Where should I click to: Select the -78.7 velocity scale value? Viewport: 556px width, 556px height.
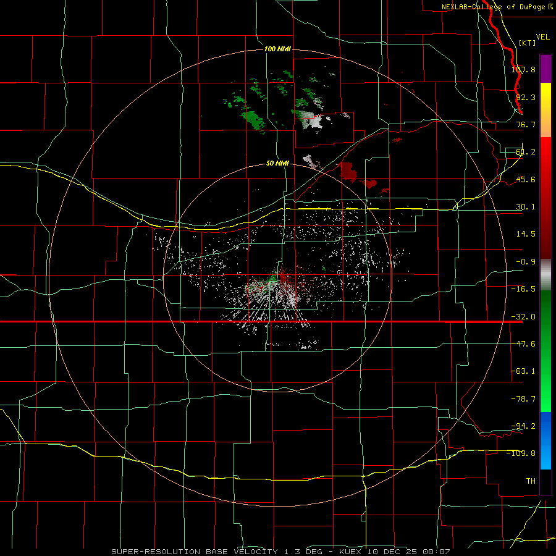pos(523,399)
